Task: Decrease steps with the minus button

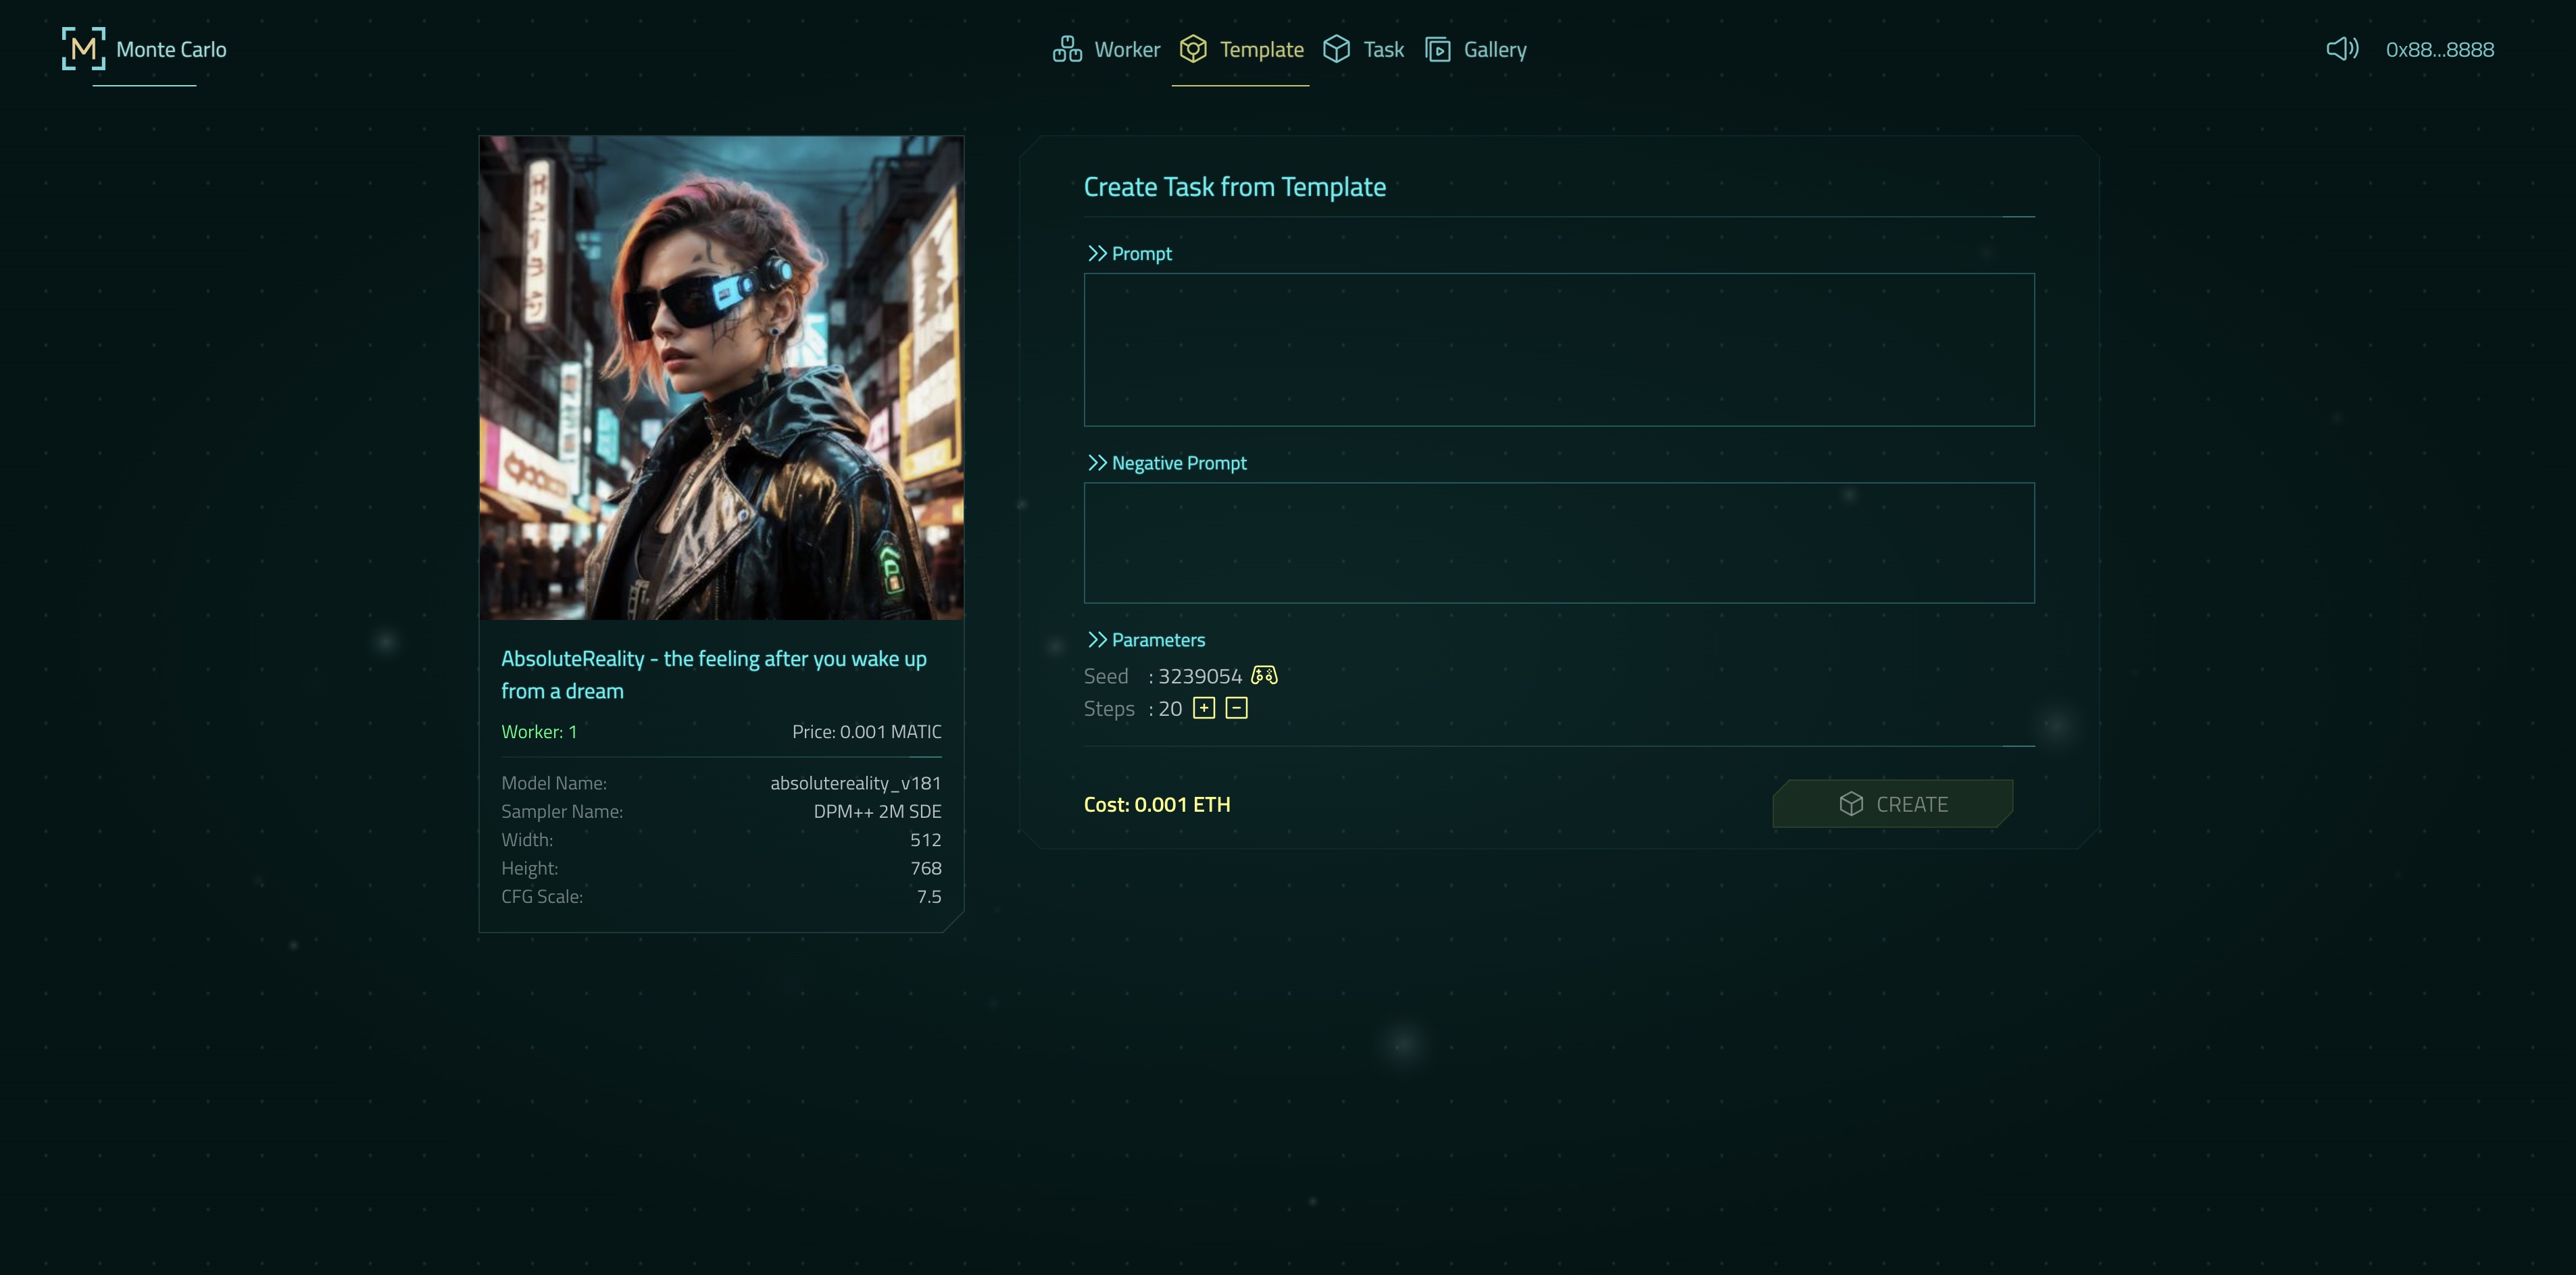Action: 1236,708
